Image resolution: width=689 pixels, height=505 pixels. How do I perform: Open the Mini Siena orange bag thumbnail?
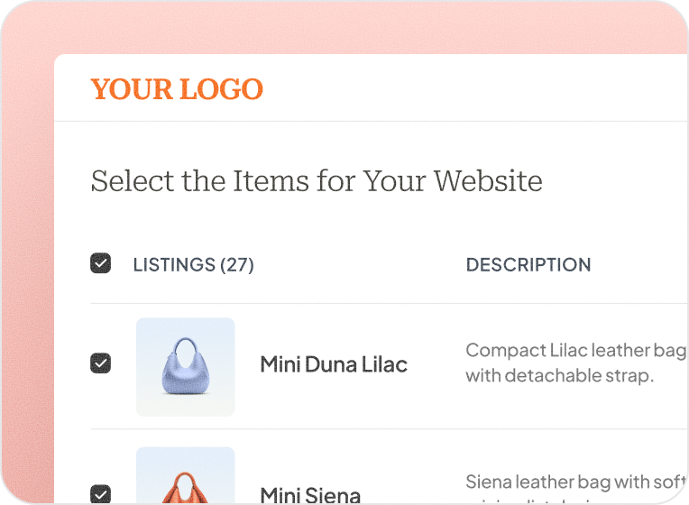click(186, 478)
